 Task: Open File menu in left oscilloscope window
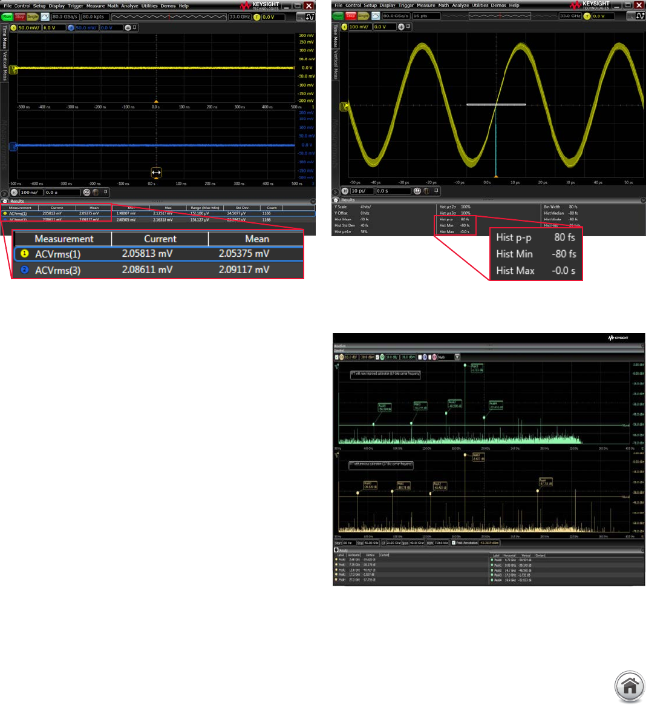(7, 6)
